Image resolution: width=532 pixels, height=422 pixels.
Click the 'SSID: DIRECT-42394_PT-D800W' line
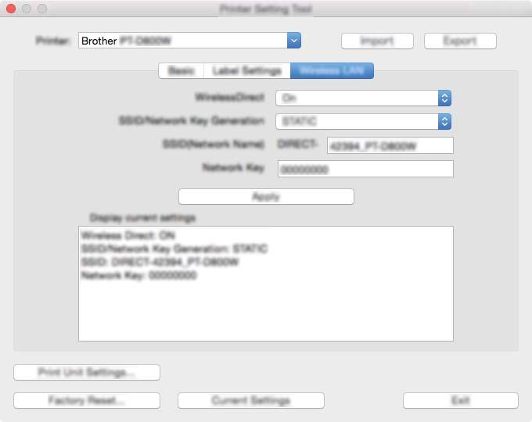[x=160, y=262]
